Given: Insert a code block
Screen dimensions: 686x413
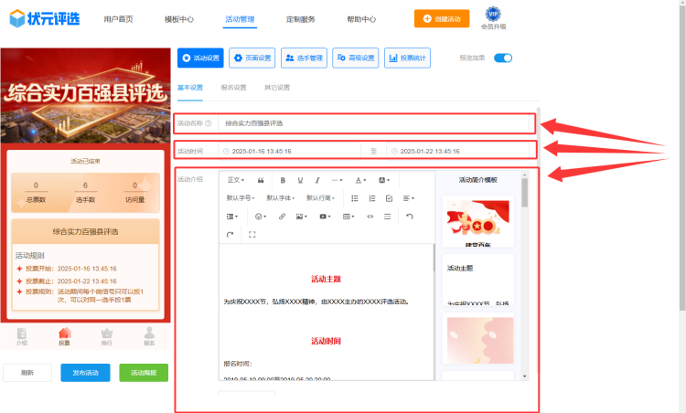Looking at the screenshot, I should pos(370,217).
